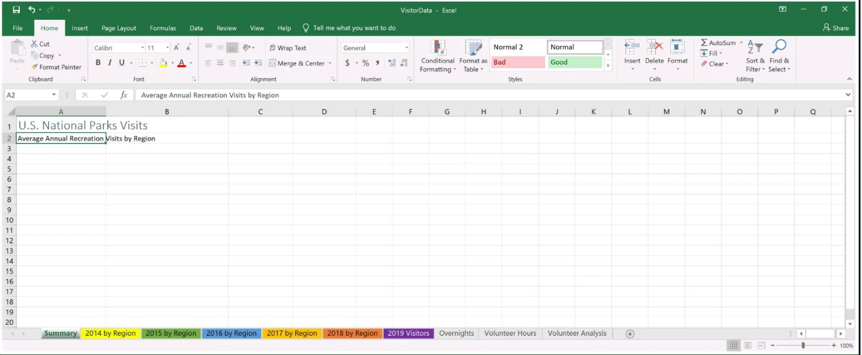This screenshot has width=862, height=355.
Task: Click the Share button
Action: [836, 27]
